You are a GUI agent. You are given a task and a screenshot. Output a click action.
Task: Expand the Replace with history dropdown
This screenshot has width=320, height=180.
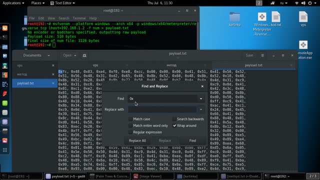click(201, 109)
